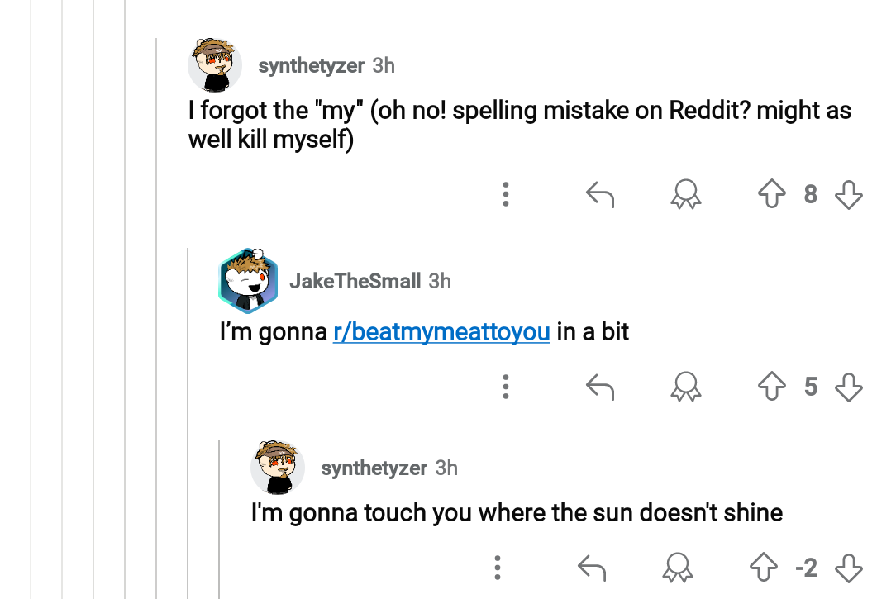Upvote synthetyzer's spelling mistake comment
896x599 pixels.
point(771,195)
